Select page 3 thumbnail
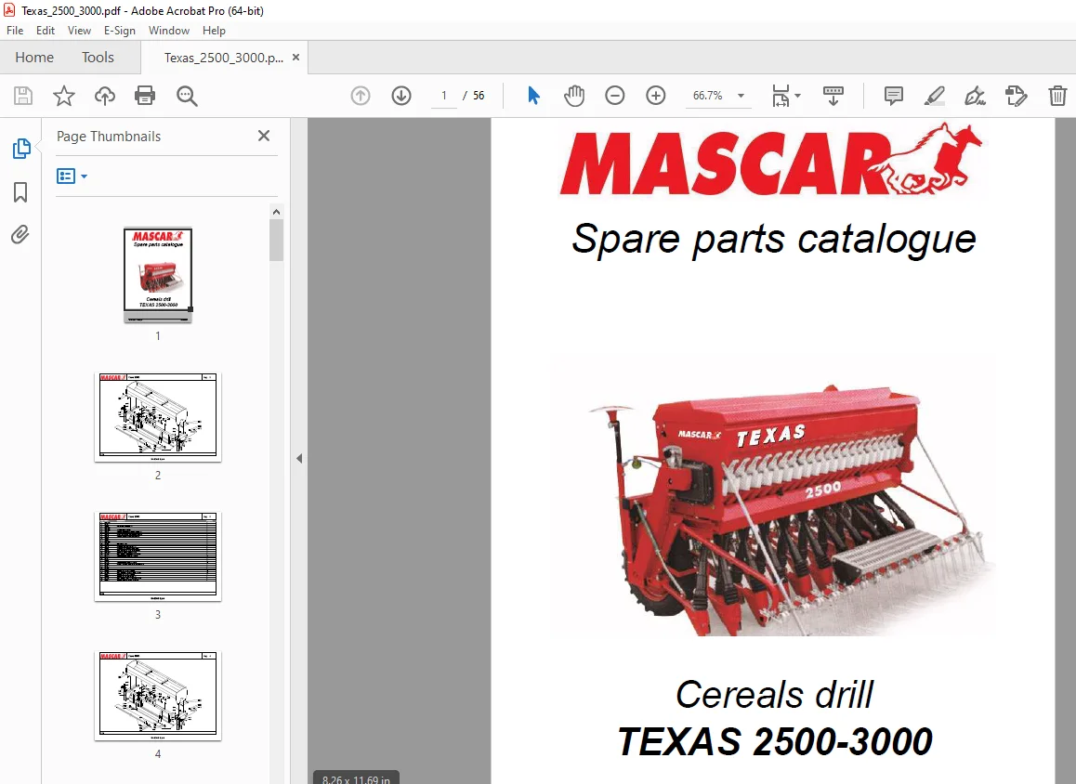This screenshot has width=1076, height=784. pos(158,556)
